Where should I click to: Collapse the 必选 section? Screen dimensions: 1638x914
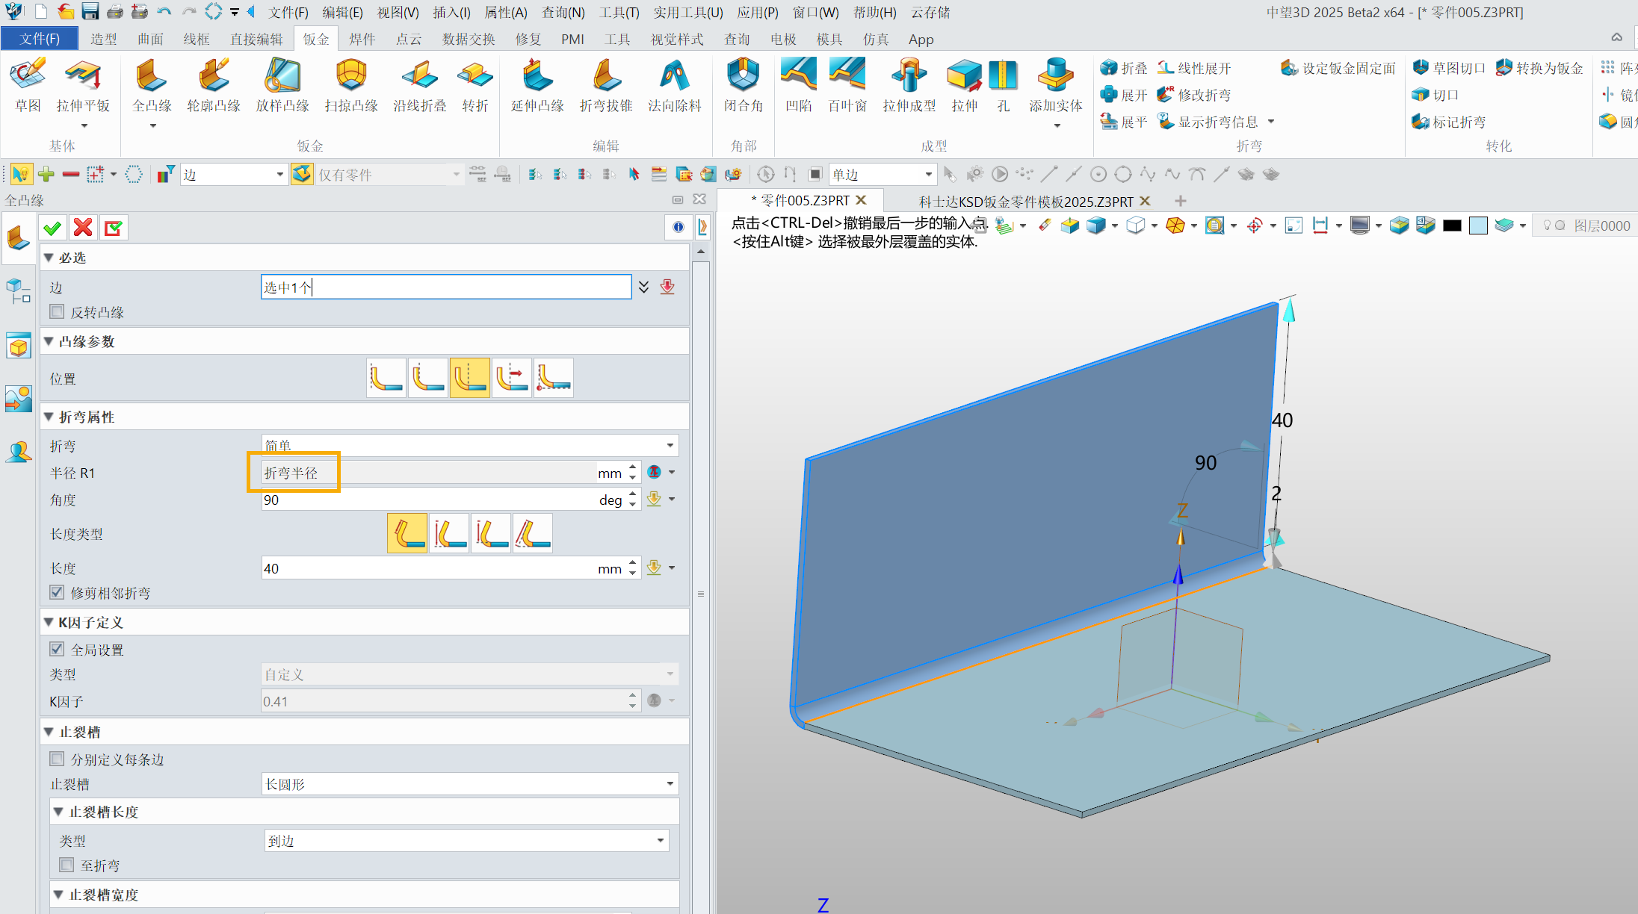point(49,258)
